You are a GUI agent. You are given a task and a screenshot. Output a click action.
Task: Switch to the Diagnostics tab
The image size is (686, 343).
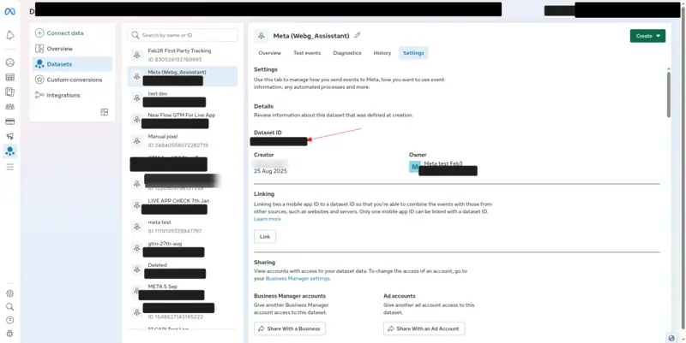(347, 53)
